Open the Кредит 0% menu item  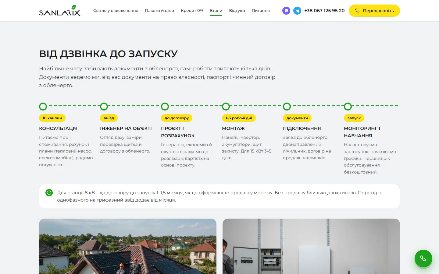tap(192, 11)
